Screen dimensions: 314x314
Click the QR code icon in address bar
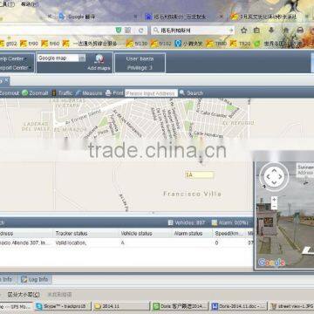coord(128,31)
